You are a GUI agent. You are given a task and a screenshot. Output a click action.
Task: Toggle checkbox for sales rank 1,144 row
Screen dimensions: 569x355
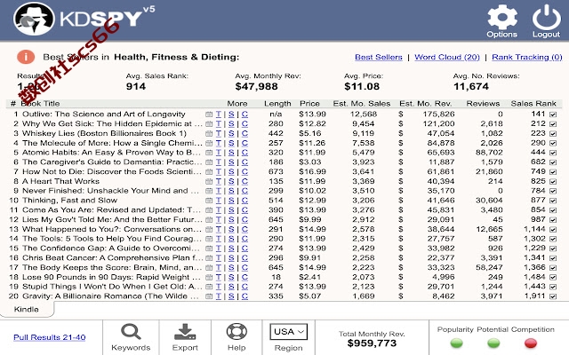[553, 229]
